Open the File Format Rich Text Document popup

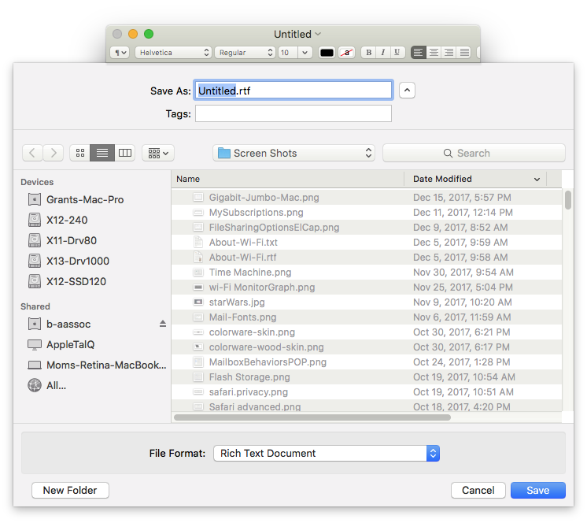click(327, 454)
